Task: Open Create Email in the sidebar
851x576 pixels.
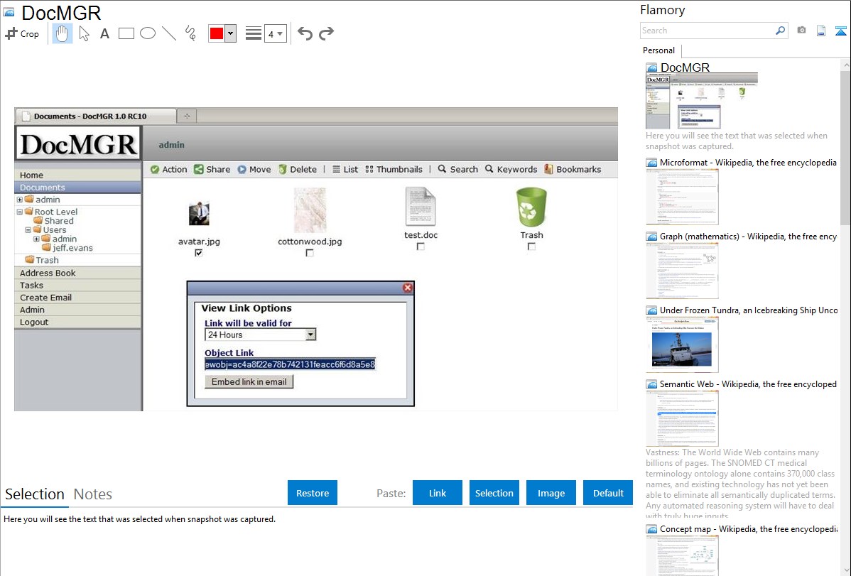Action: (x=77, y=298)
